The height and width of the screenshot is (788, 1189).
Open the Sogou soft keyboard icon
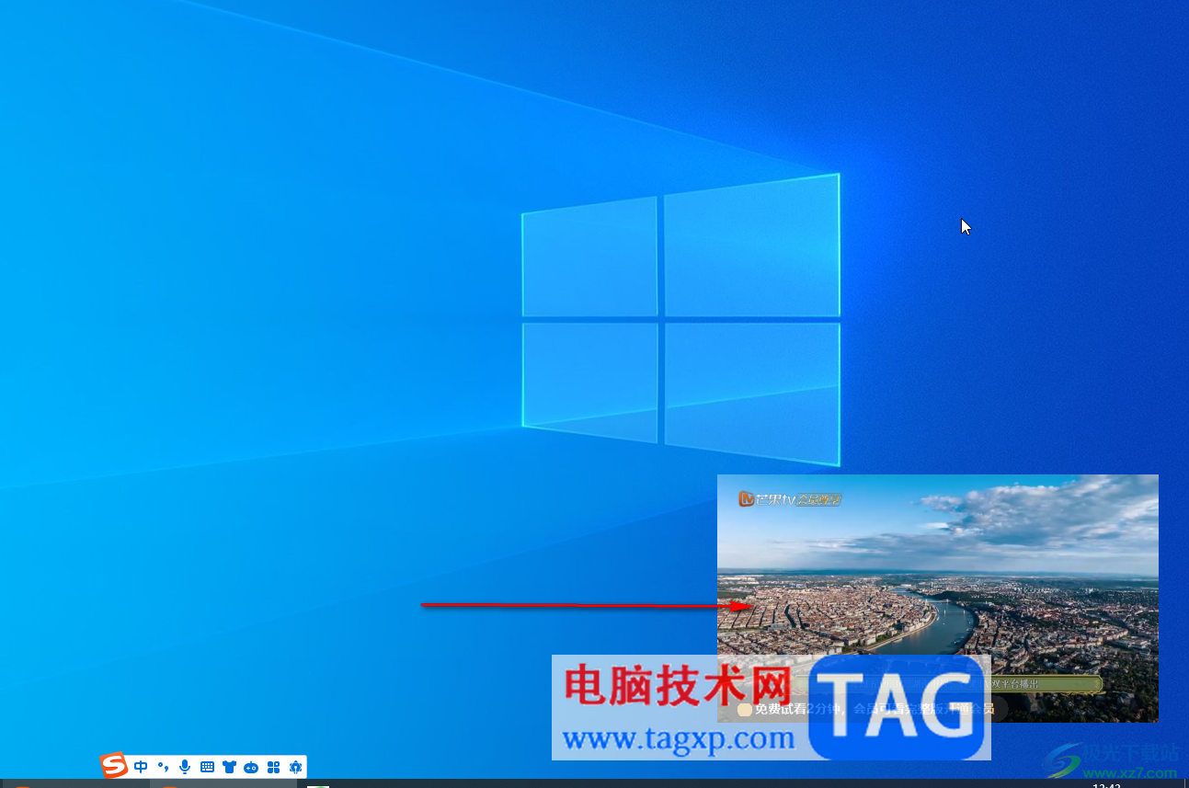(x=207, y=767)
